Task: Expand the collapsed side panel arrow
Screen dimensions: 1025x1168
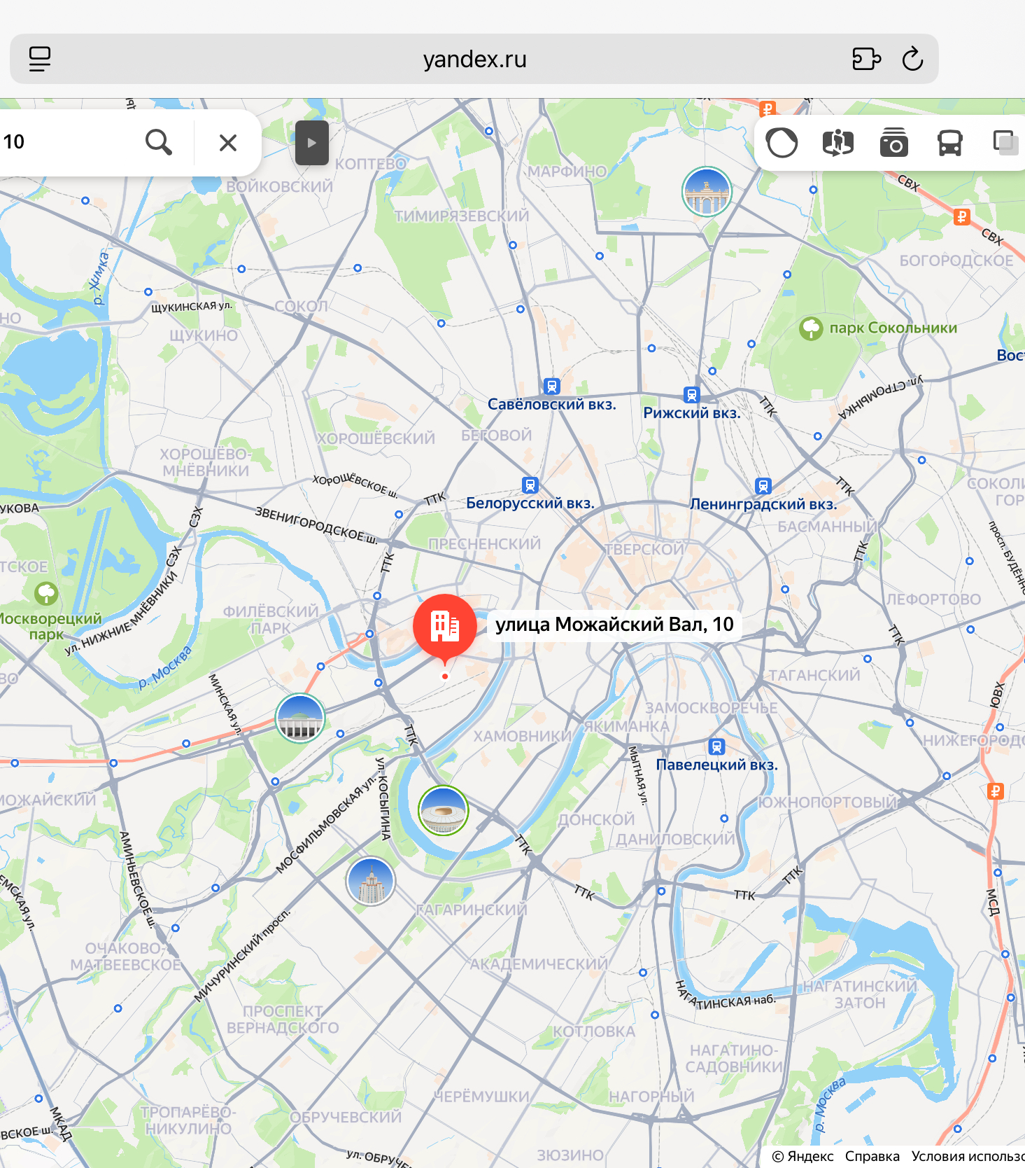Action: click(x=312, y=143)
